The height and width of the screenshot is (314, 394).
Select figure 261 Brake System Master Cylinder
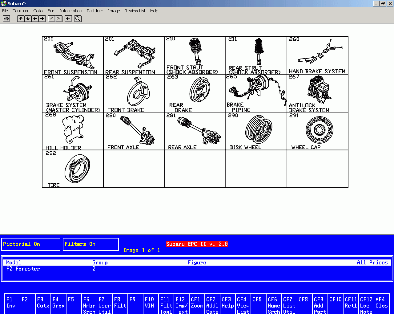[73, 93]
